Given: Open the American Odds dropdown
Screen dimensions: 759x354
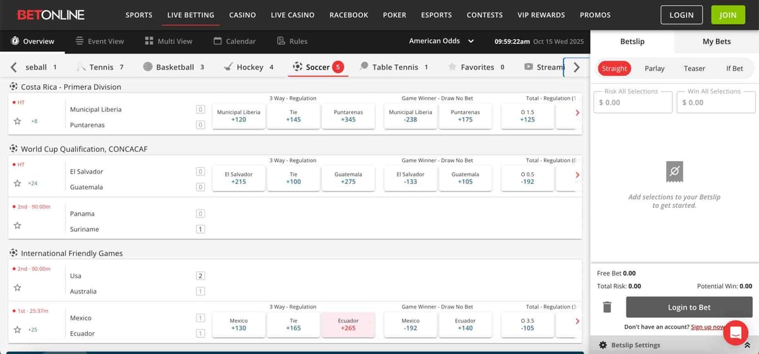Looking at the screenshot, I should pyautogui.click(x=441, y=41).
